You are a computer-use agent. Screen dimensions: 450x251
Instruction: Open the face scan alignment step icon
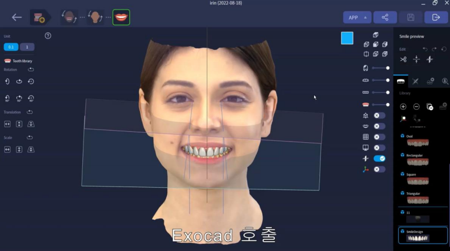click(x=95, y=17)
